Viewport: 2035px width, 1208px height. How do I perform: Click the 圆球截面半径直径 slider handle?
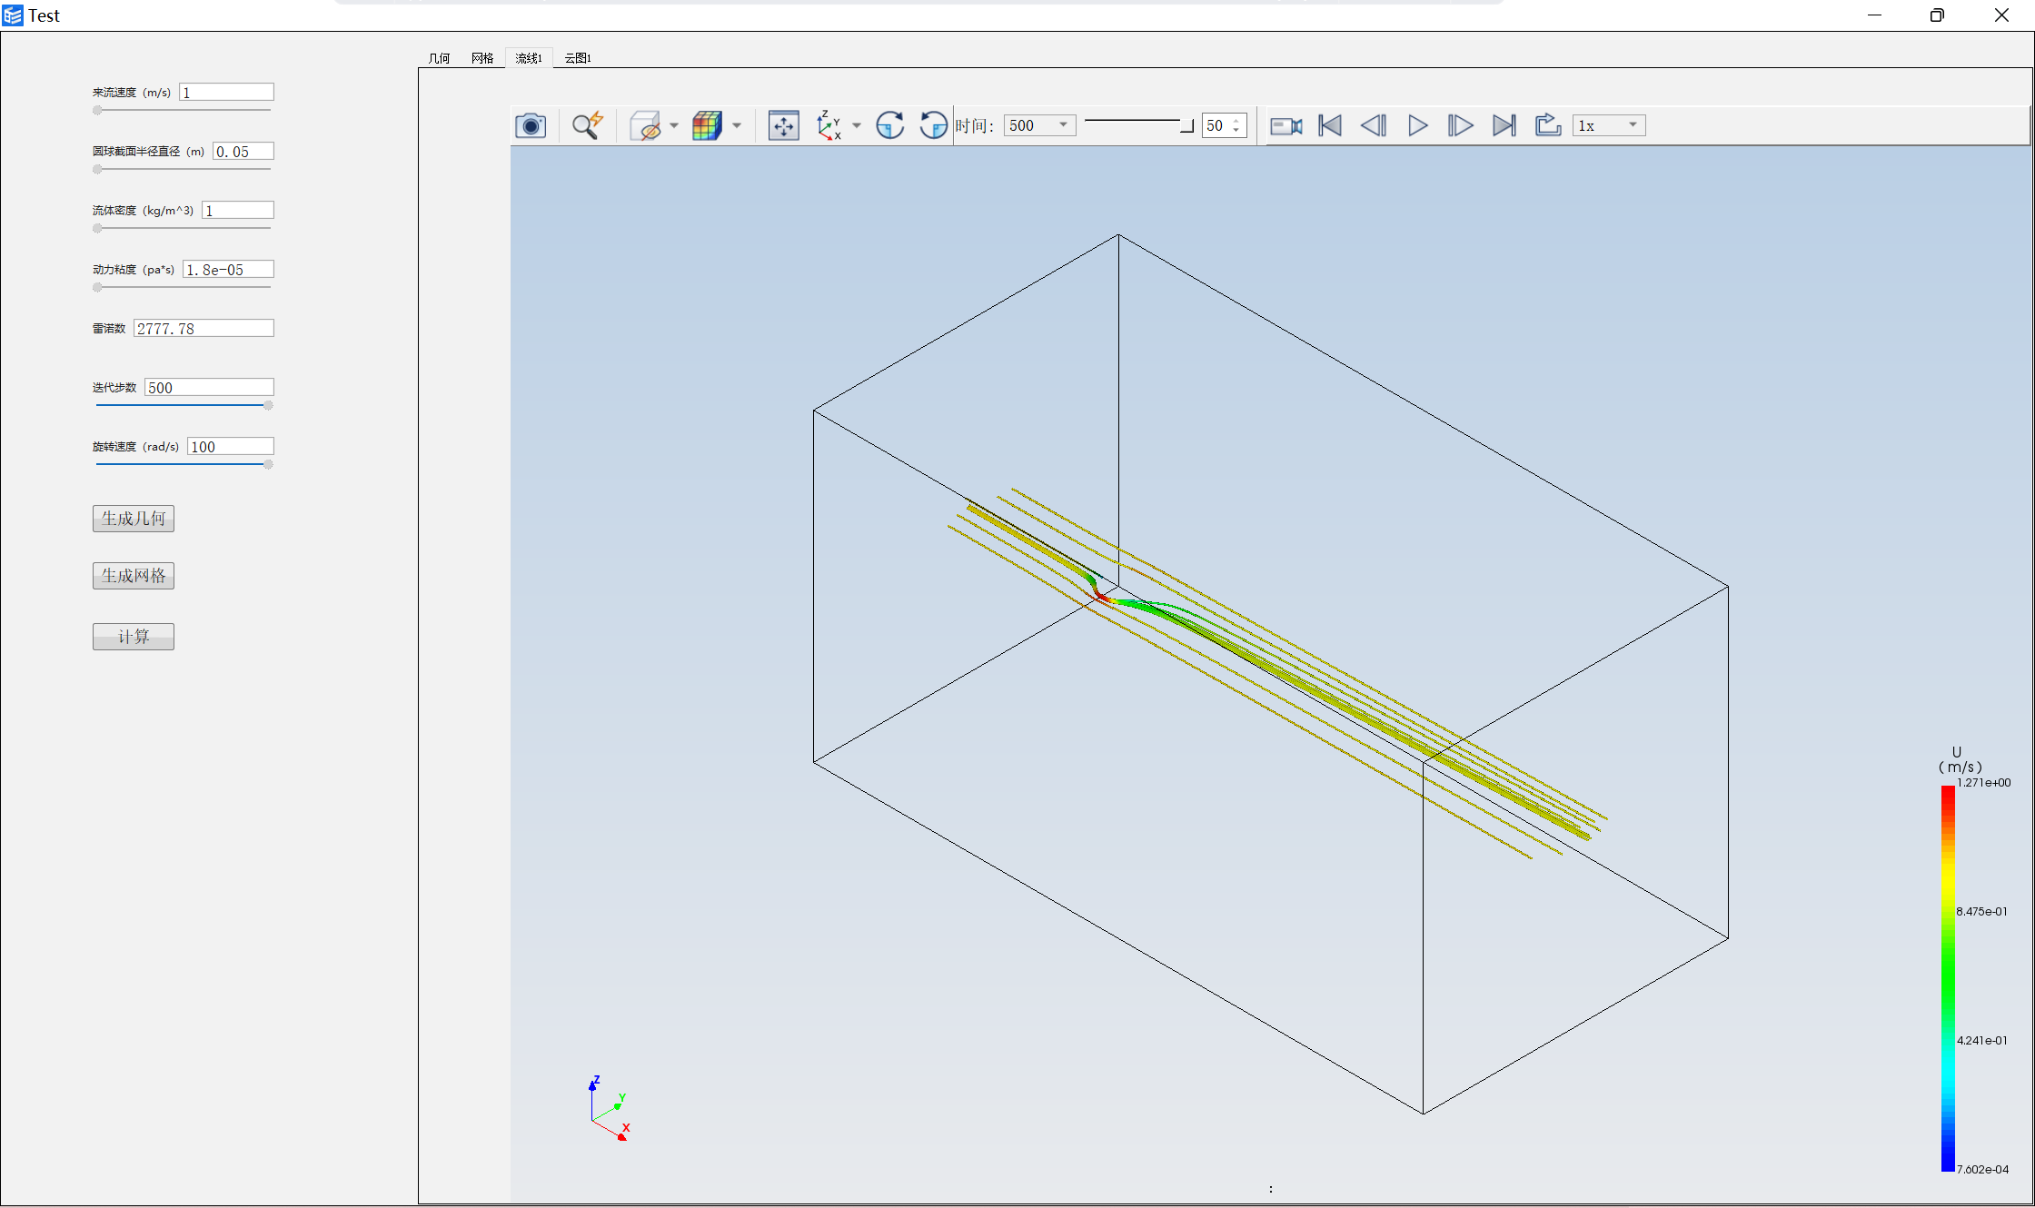pyautogui.click(x=97, y=169)
